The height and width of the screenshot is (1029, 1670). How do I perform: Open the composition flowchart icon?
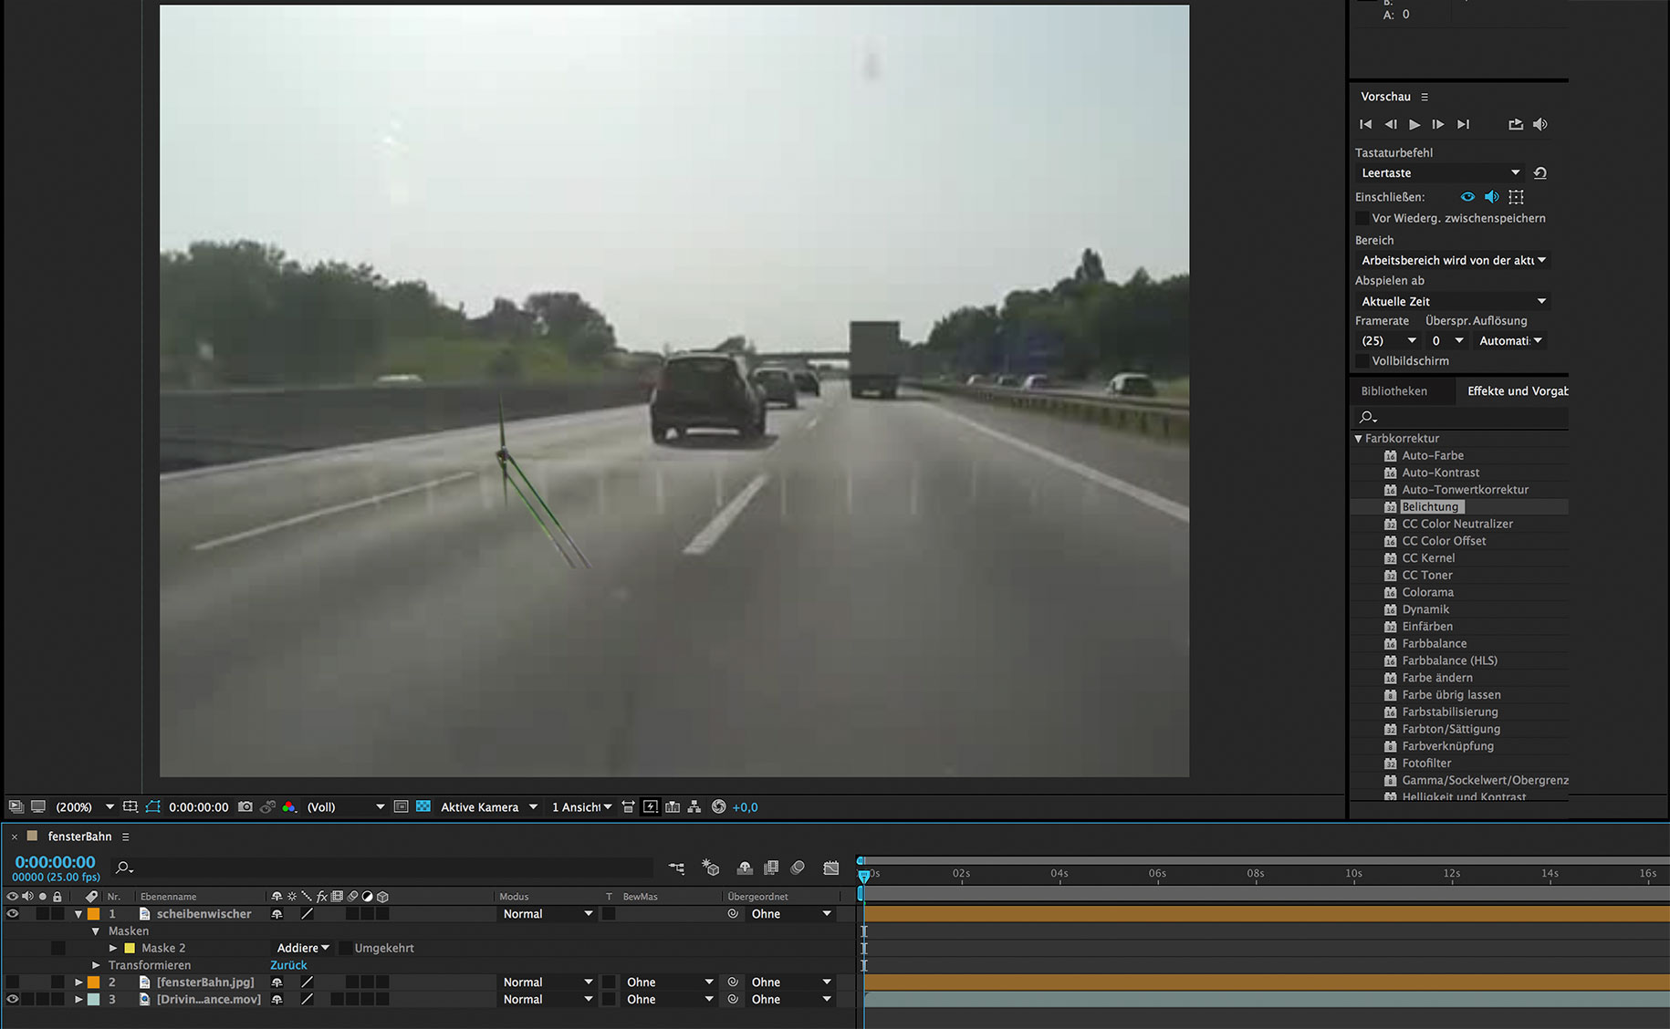click(694, 806)
